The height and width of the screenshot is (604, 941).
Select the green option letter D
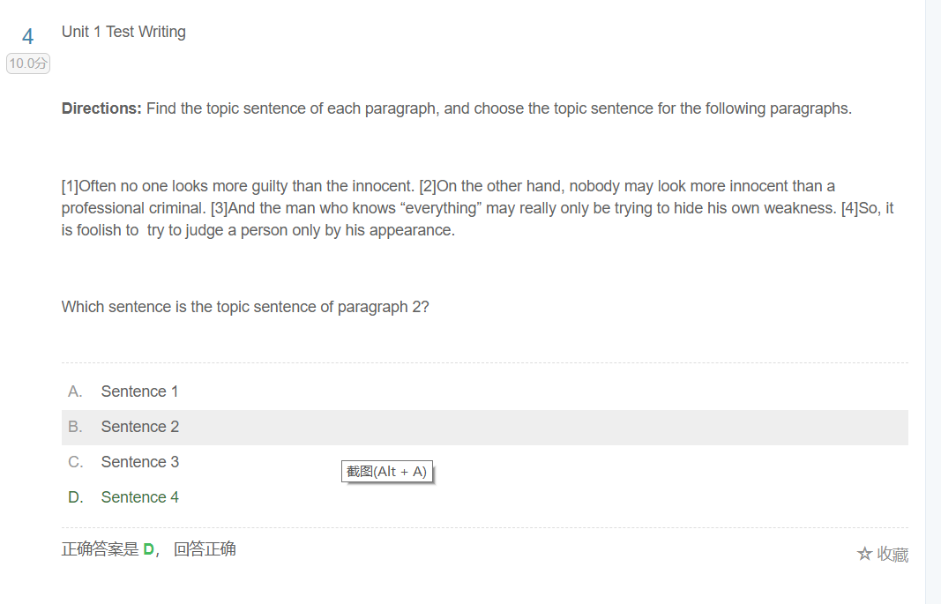pyautogui.click(x=75, y=497)
